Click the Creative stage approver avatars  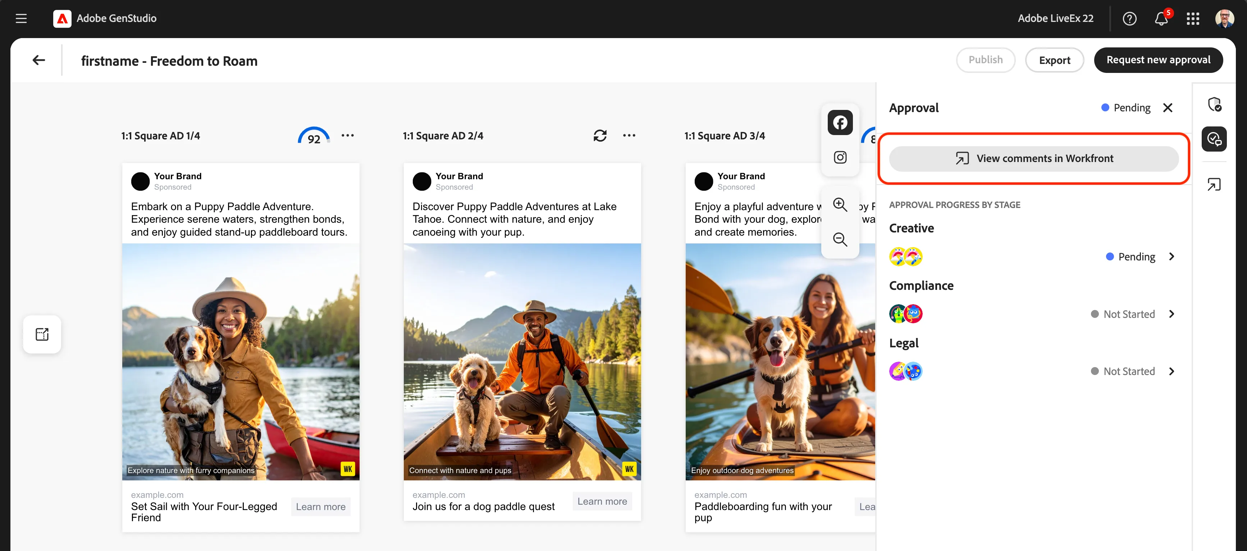pyautogui.click(x=906, y=256)
